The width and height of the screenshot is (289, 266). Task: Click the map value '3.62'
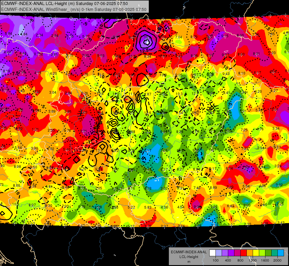pos(279,185)
